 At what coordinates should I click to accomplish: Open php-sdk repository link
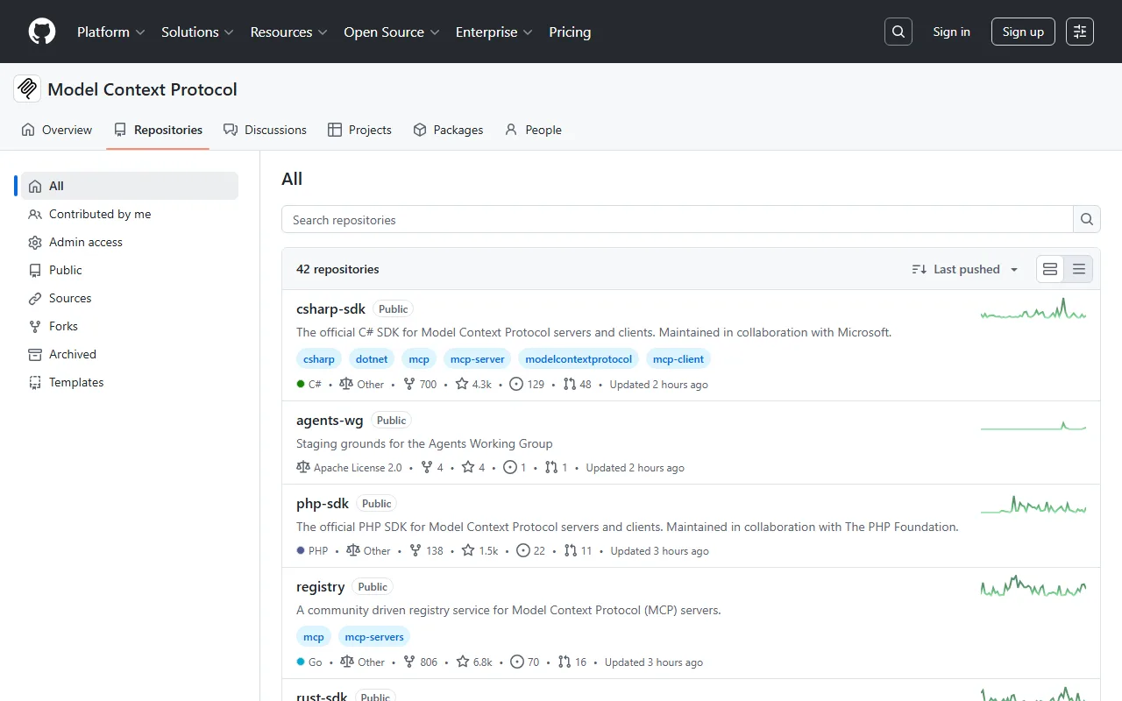323,503
